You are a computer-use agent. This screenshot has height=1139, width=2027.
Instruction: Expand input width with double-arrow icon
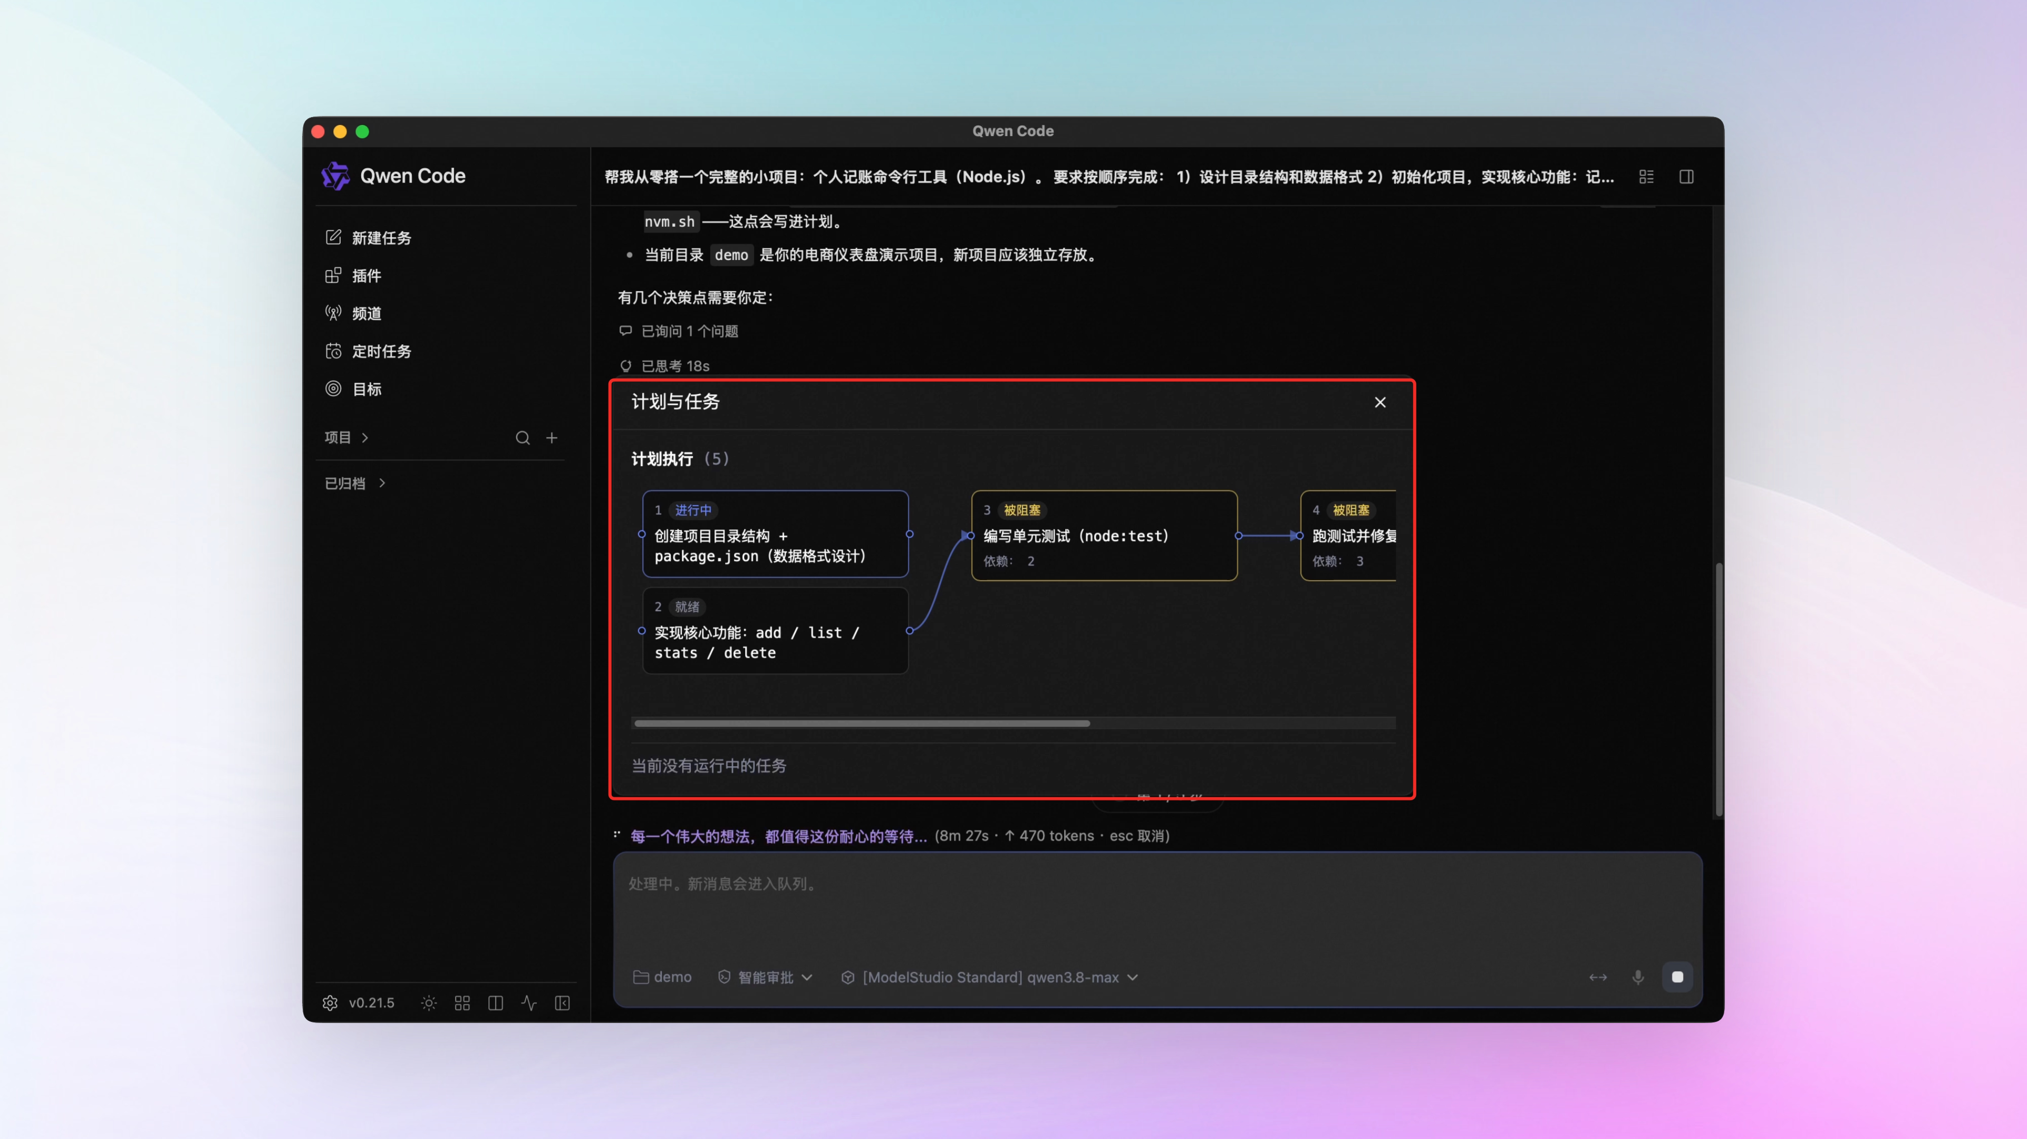1598,977
